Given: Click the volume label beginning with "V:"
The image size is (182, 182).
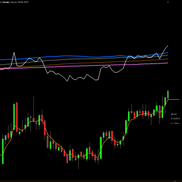Looking at the screenshot, I should (175, 119).
